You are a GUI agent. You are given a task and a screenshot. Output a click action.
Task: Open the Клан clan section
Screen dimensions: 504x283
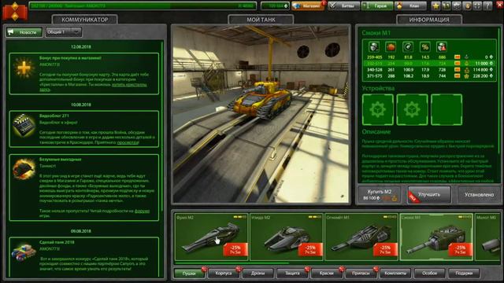(410, 6)
